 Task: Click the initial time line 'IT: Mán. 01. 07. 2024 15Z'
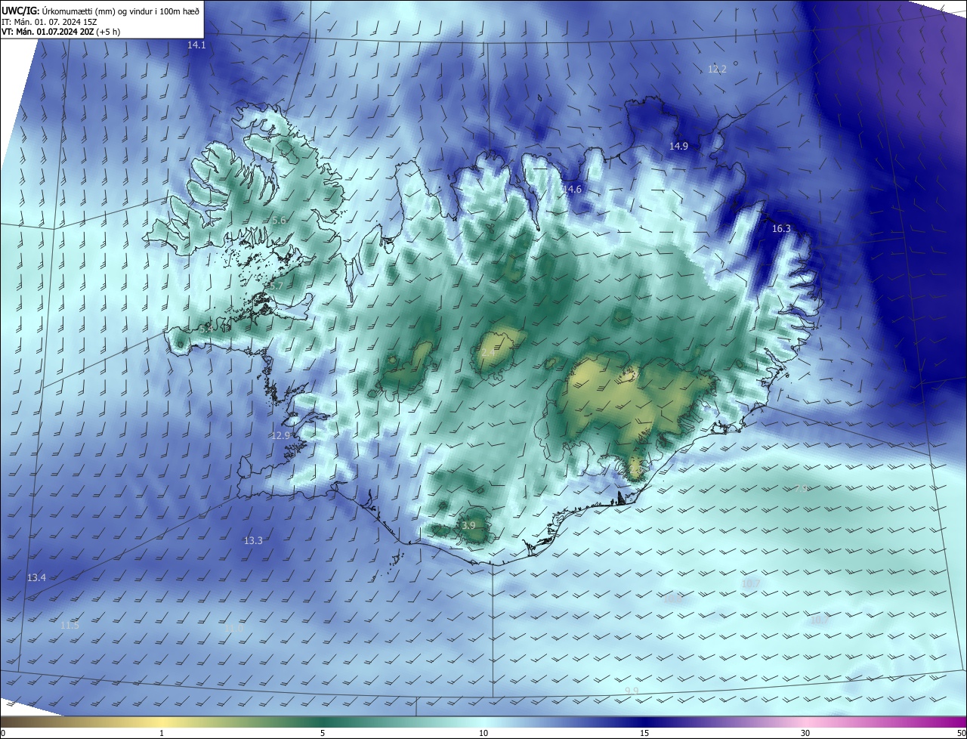tap(49, 21)
